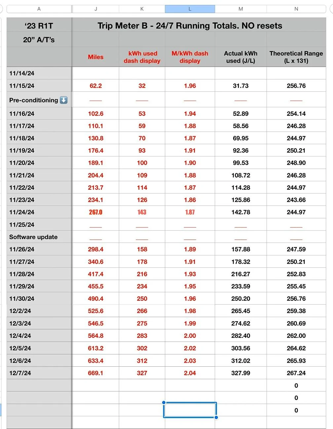This screenshot has width=333, height=429.
Task: Click the bottom-right selection handle of active cell
Action: click(216, 417)
